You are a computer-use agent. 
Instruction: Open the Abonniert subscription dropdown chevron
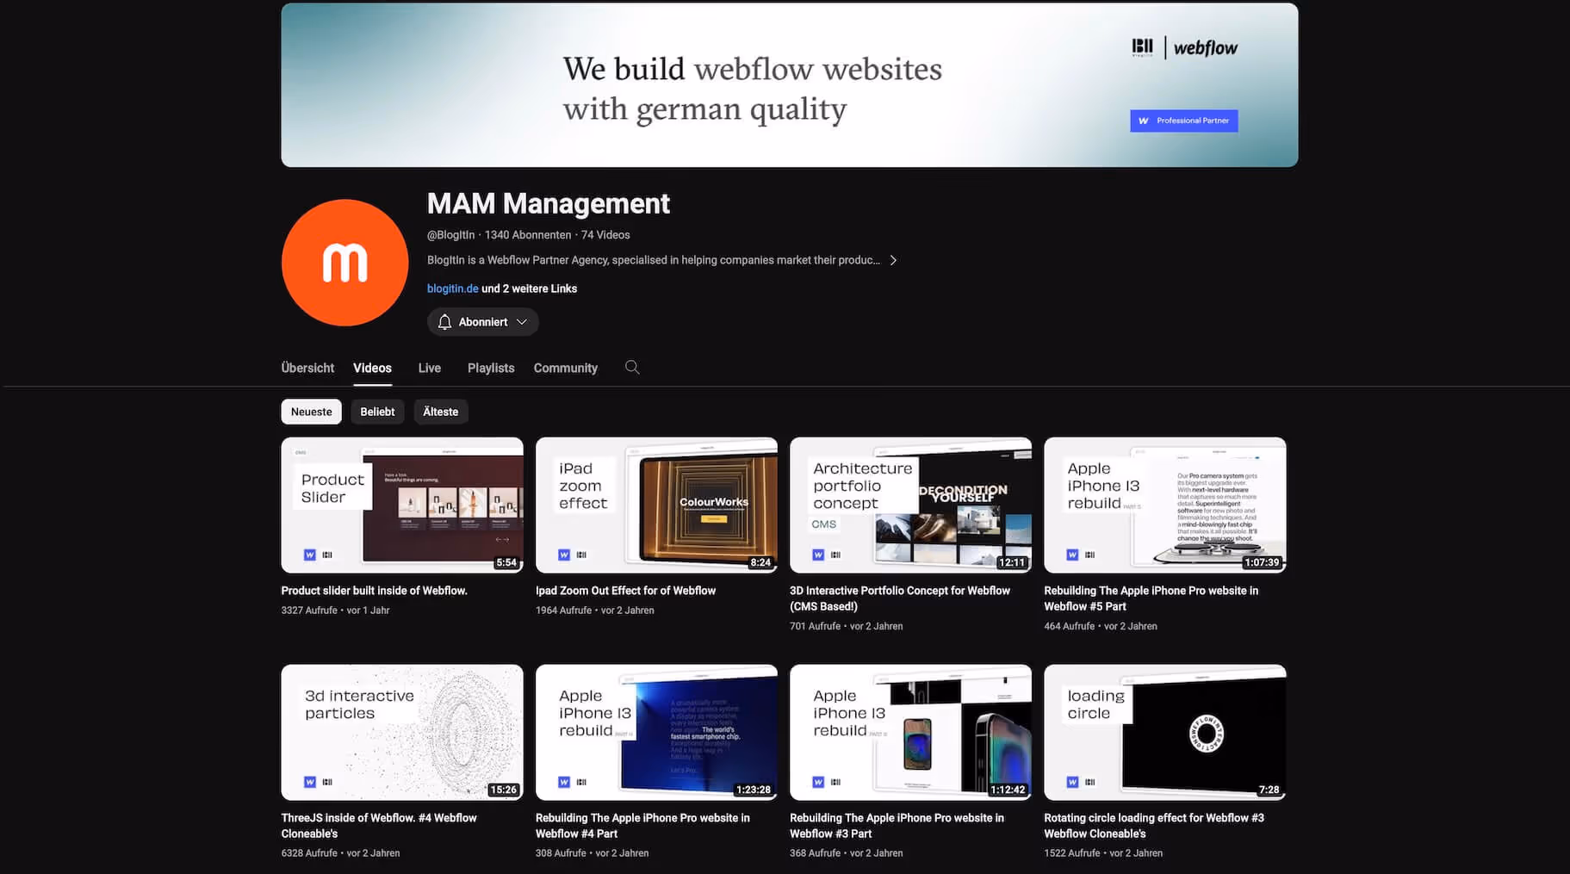(x=522, y=322)
